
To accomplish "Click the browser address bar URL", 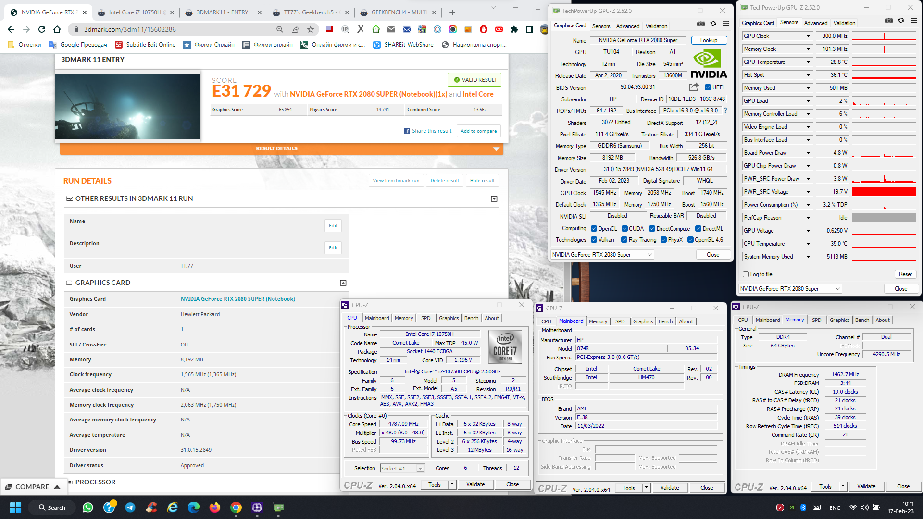I will pyautogui.click(x=130, y=29).
